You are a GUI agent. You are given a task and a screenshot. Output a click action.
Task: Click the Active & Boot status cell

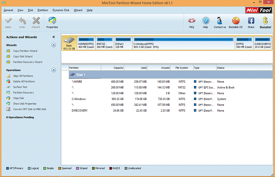(226, 87)
